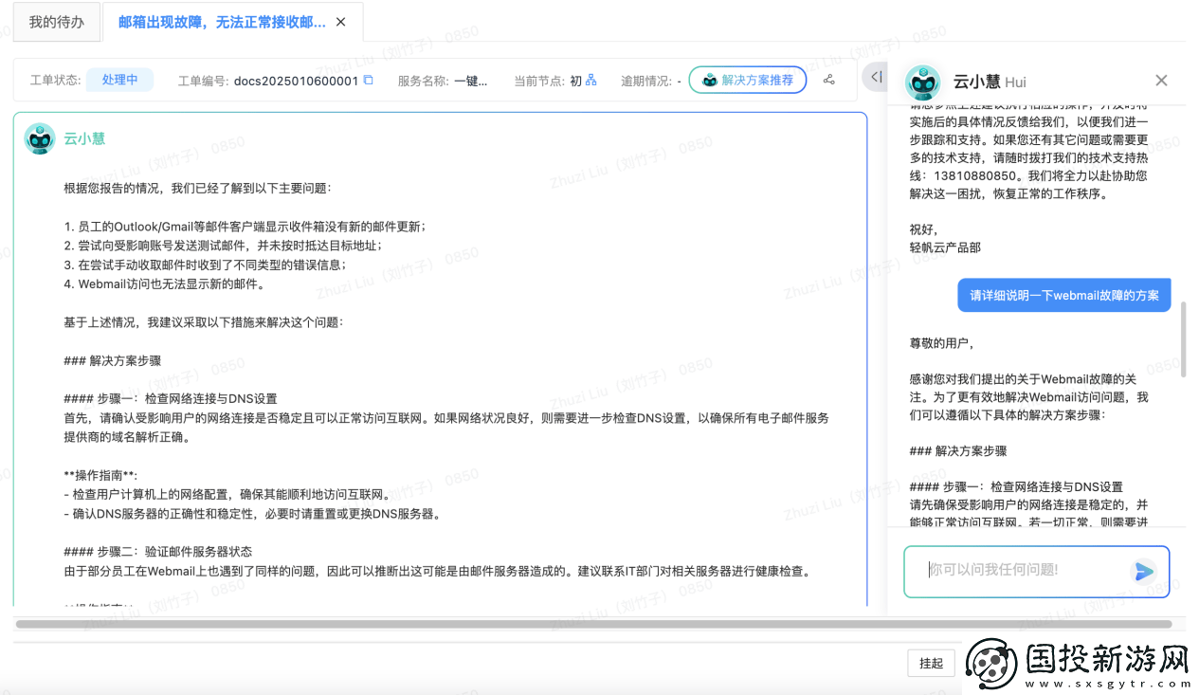Screen dimensions: 1199x695
Task: Collapse the 云小慧 side panel
Action: click(x=876, y=77)
